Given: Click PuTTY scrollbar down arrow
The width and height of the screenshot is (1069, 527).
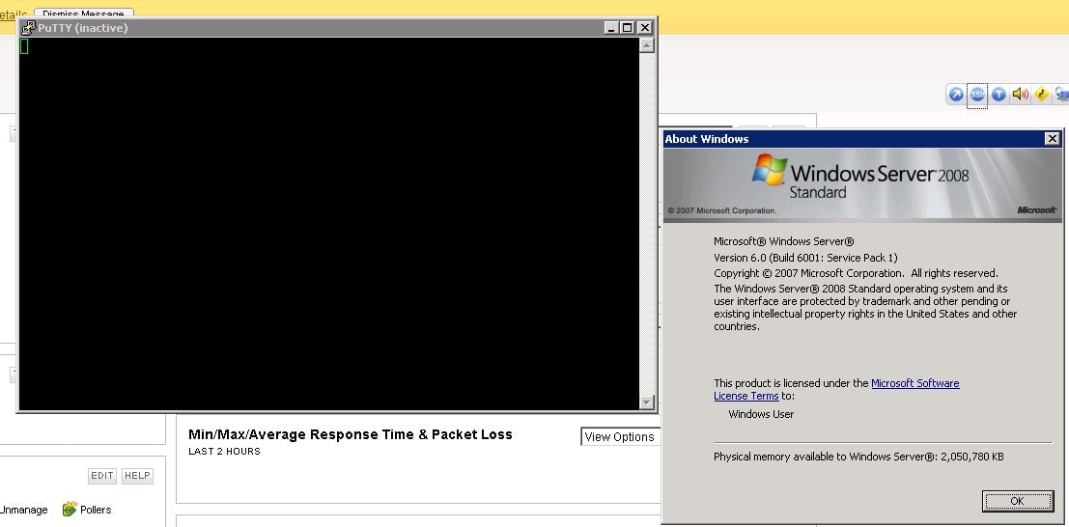Looking at the screenshot, I should pos(647,402).
